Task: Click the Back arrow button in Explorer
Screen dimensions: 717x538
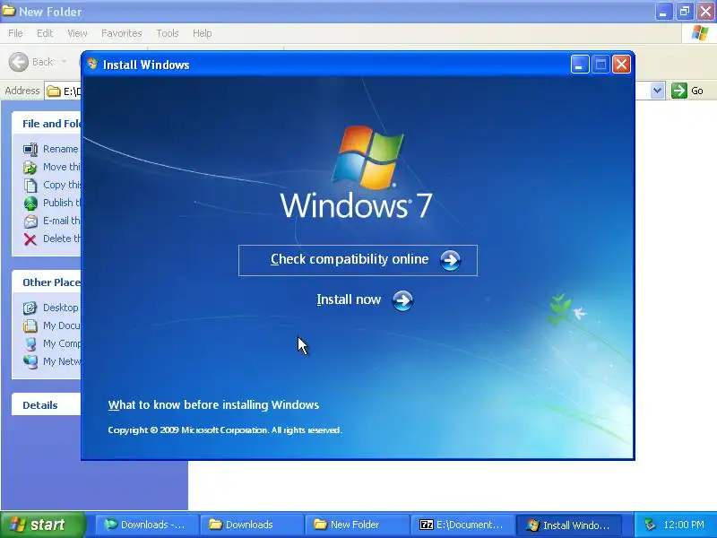Action: (19, 62)
